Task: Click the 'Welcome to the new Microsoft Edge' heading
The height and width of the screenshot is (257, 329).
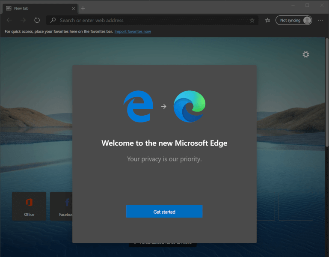Action: 164,143
